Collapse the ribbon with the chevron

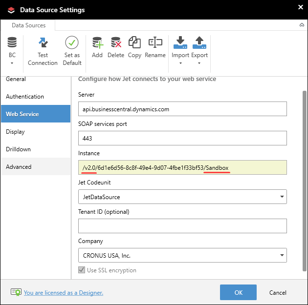pos(302,25)
